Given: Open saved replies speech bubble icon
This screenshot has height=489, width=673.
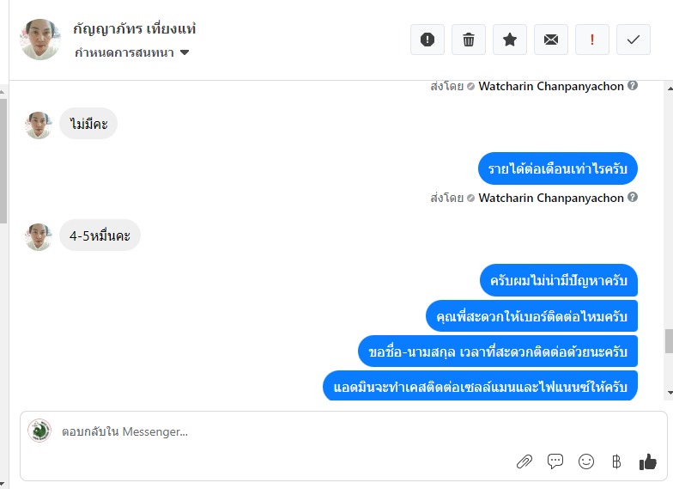Looking at the screenshot, I should pyautogui.click(x=555, y=461).
